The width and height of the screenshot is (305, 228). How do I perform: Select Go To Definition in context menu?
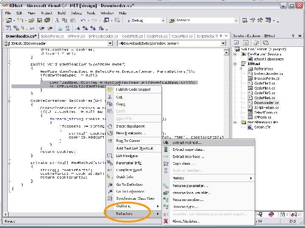pyautogui.click(x=133, y=185)
